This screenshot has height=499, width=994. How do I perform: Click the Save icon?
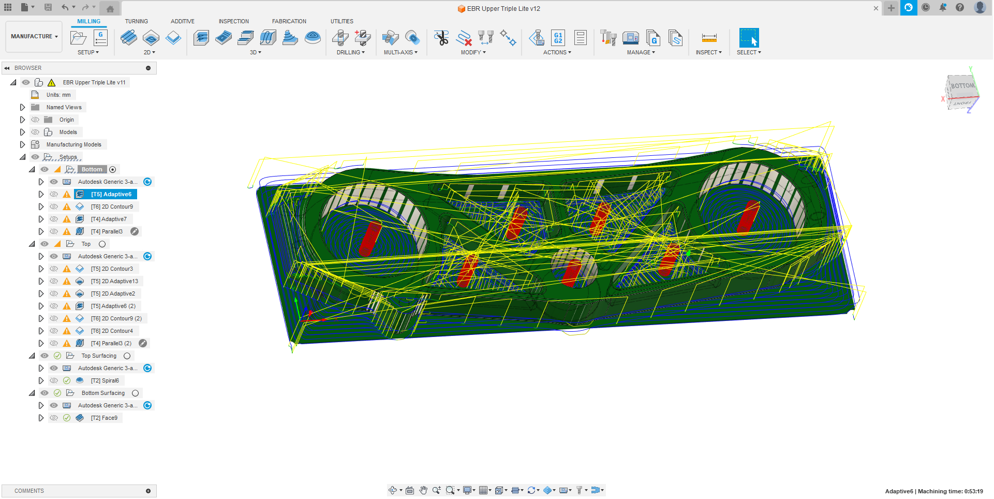(48, 7)
